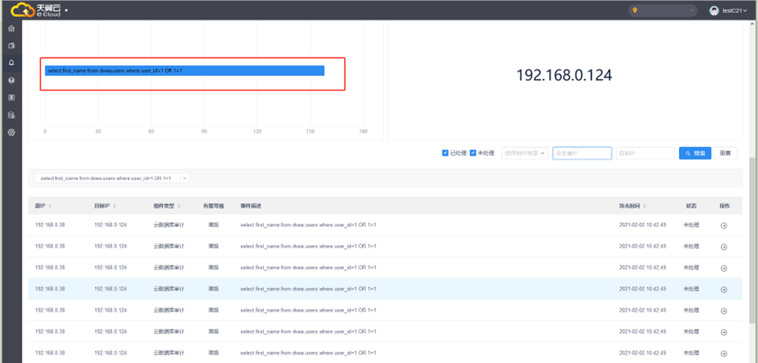Open the settings gear icon in sidebar
This screenshot has width=758, height=363.
(11, 131)
